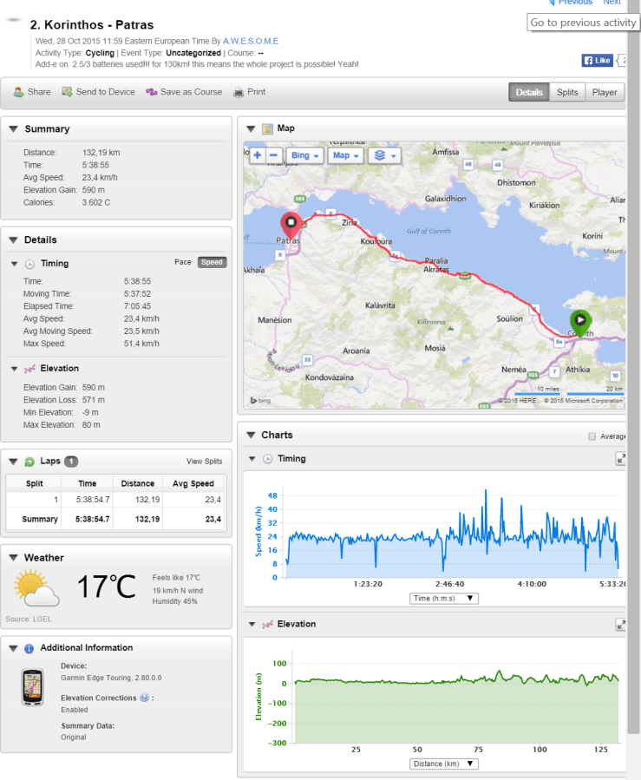Zoom out on the map with minus button
This screenshot has height=780, width=641.
(274, 155)
